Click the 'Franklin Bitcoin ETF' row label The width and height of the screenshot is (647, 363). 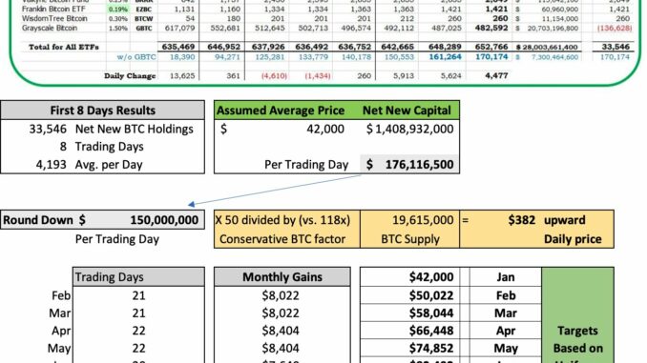[53, 9]
